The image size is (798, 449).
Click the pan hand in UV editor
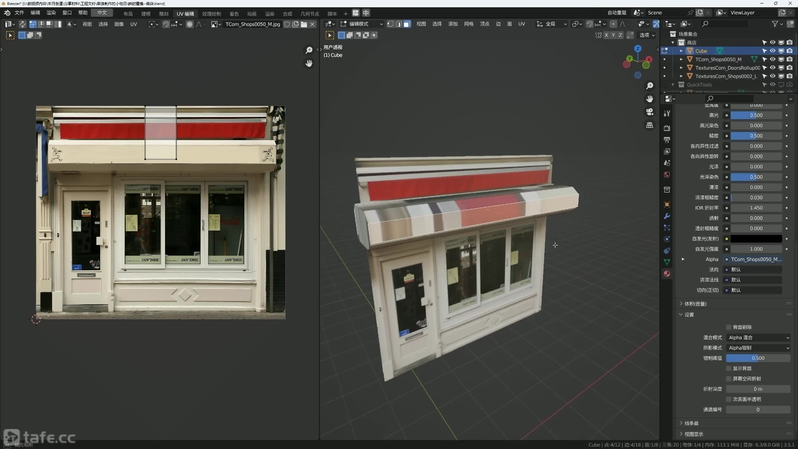click(x=309, y=63)
